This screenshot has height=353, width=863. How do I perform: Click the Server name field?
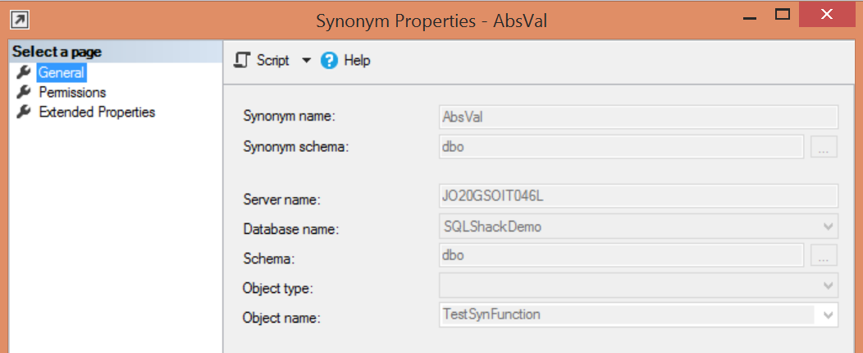[637, 197]
